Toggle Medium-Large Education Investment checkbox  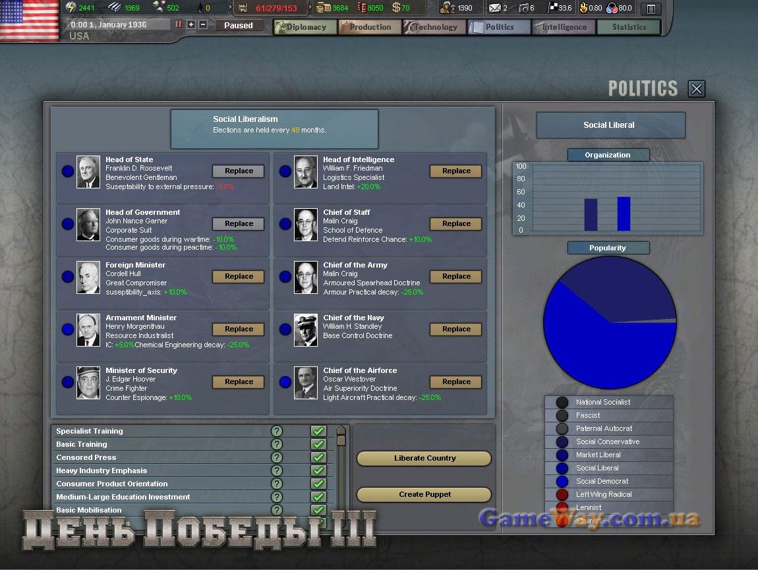pyautogui.click(x=318, y=497)
